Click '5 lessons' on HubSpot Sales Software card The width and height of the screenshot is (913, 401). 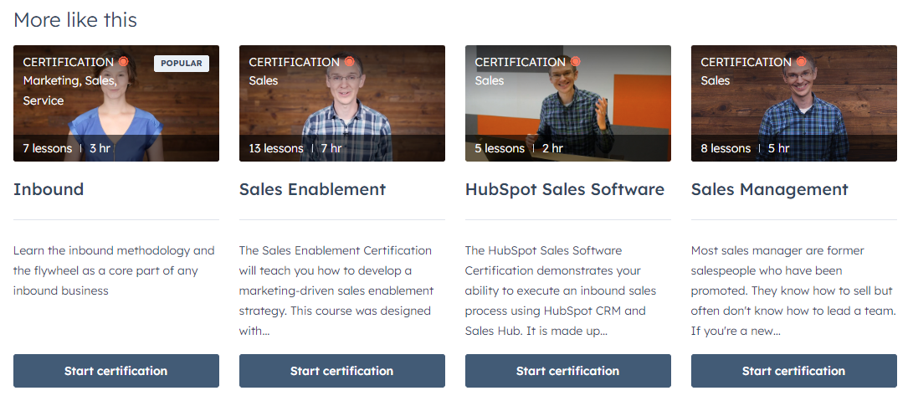coord(499,149)
